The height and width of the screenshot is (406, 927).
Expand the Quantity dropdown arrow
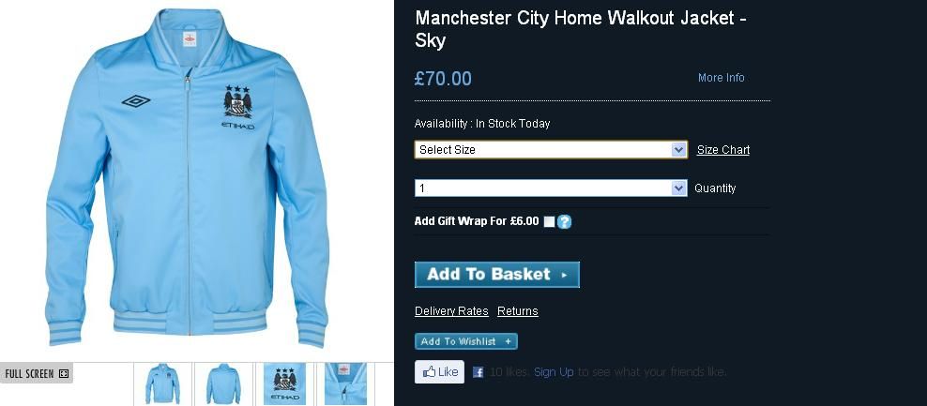678,188
